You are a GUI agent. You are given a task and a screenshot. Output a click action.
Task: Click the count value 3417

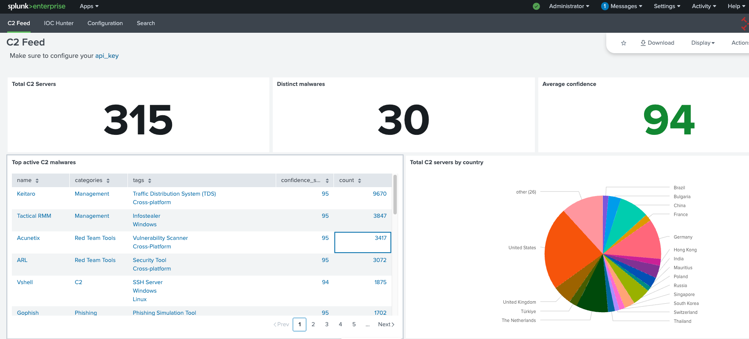[381, 238]
